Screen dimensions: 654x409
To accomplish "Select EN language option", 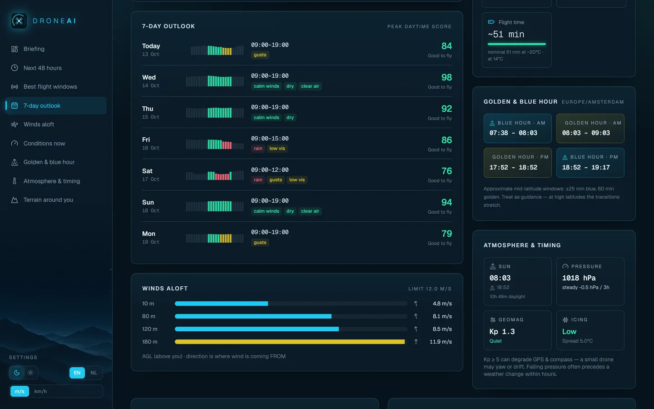I will [77, 373].
